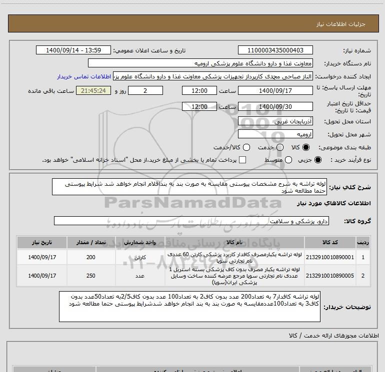Select the جزیی purchase type radio
This screenshot has width=385, height=372.
(317, 160)
